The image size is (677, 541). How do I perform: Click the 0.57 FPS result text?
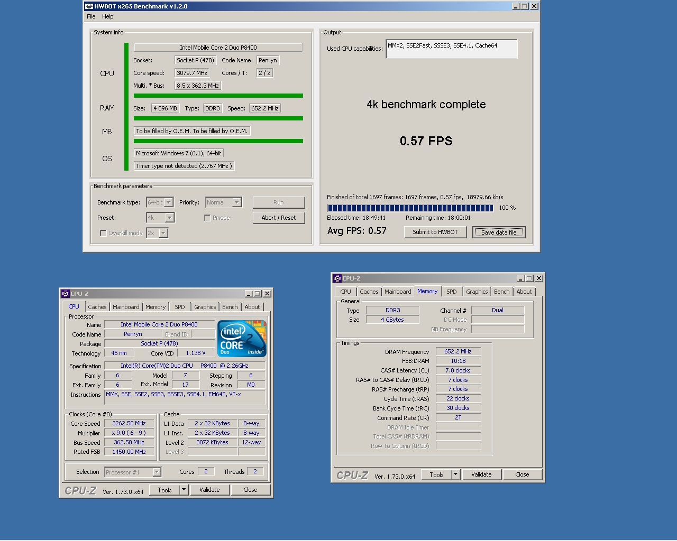click(x=426, y=141)
